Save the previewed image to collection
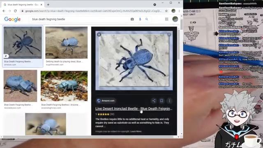 [x=161, y=101]
